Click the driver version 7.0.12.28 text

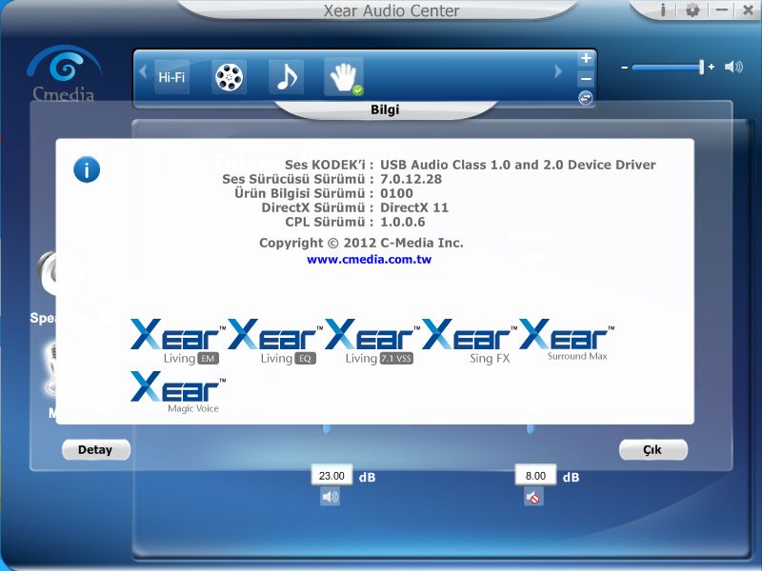(411, 179)
